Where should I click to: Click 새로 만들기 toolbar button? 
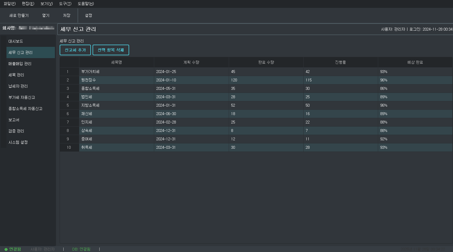coord(19,15)
